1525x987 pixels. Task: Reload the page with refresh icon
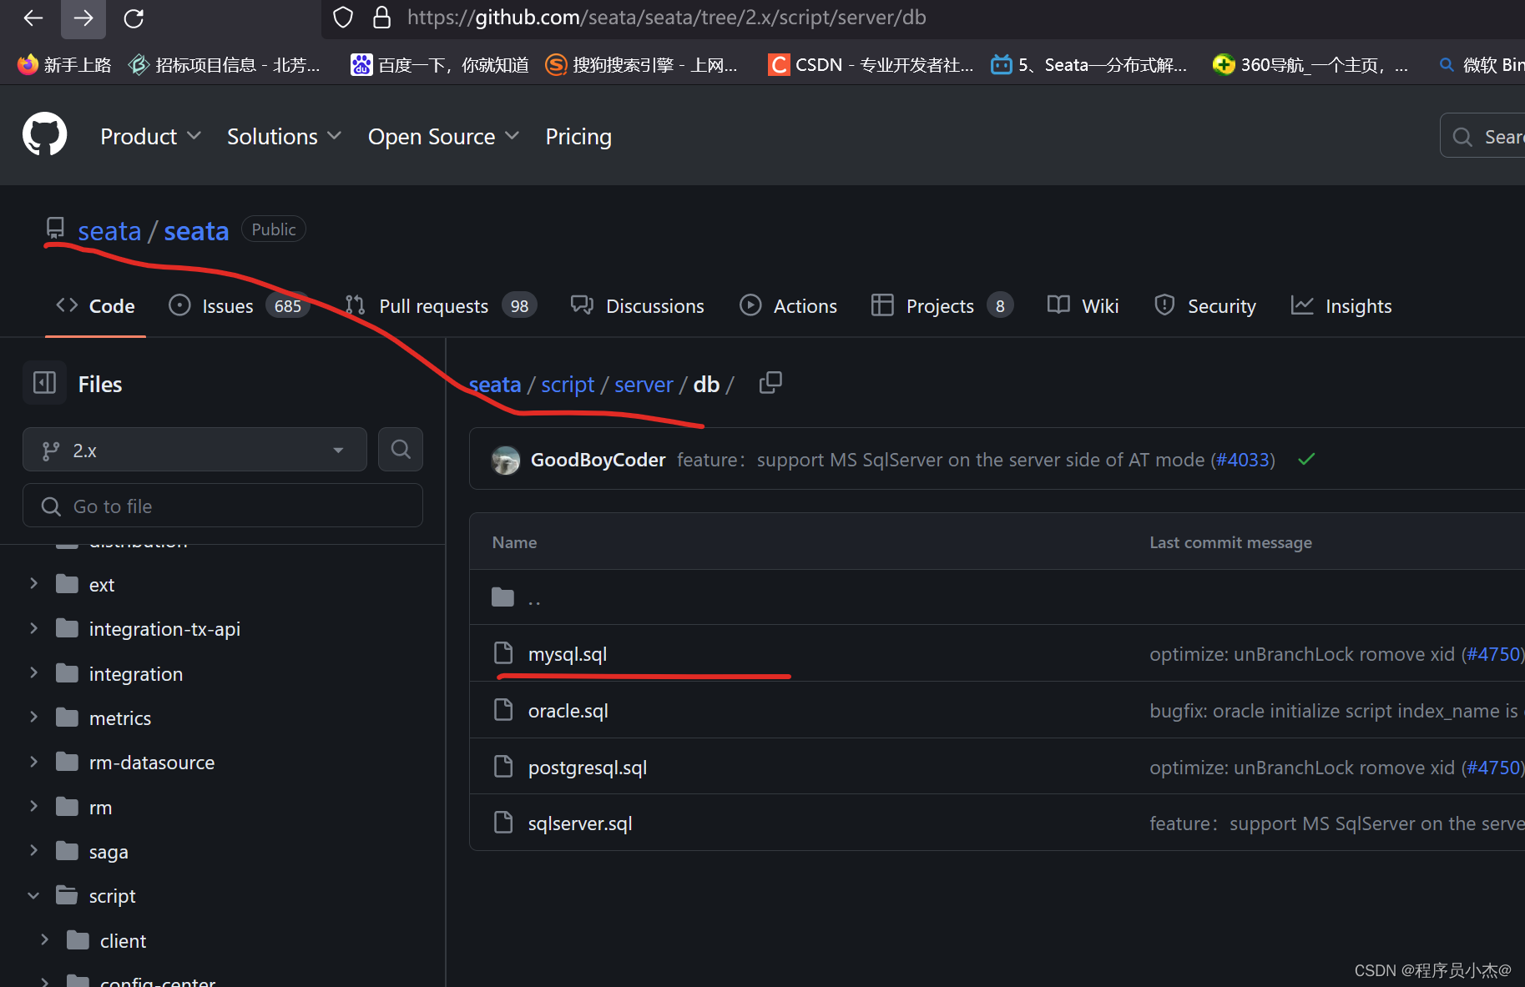pos(134,18)
